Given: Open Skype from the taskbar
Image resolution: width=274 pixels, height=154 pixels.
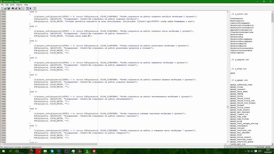Looking at the screenshot, I should (52, 151).
